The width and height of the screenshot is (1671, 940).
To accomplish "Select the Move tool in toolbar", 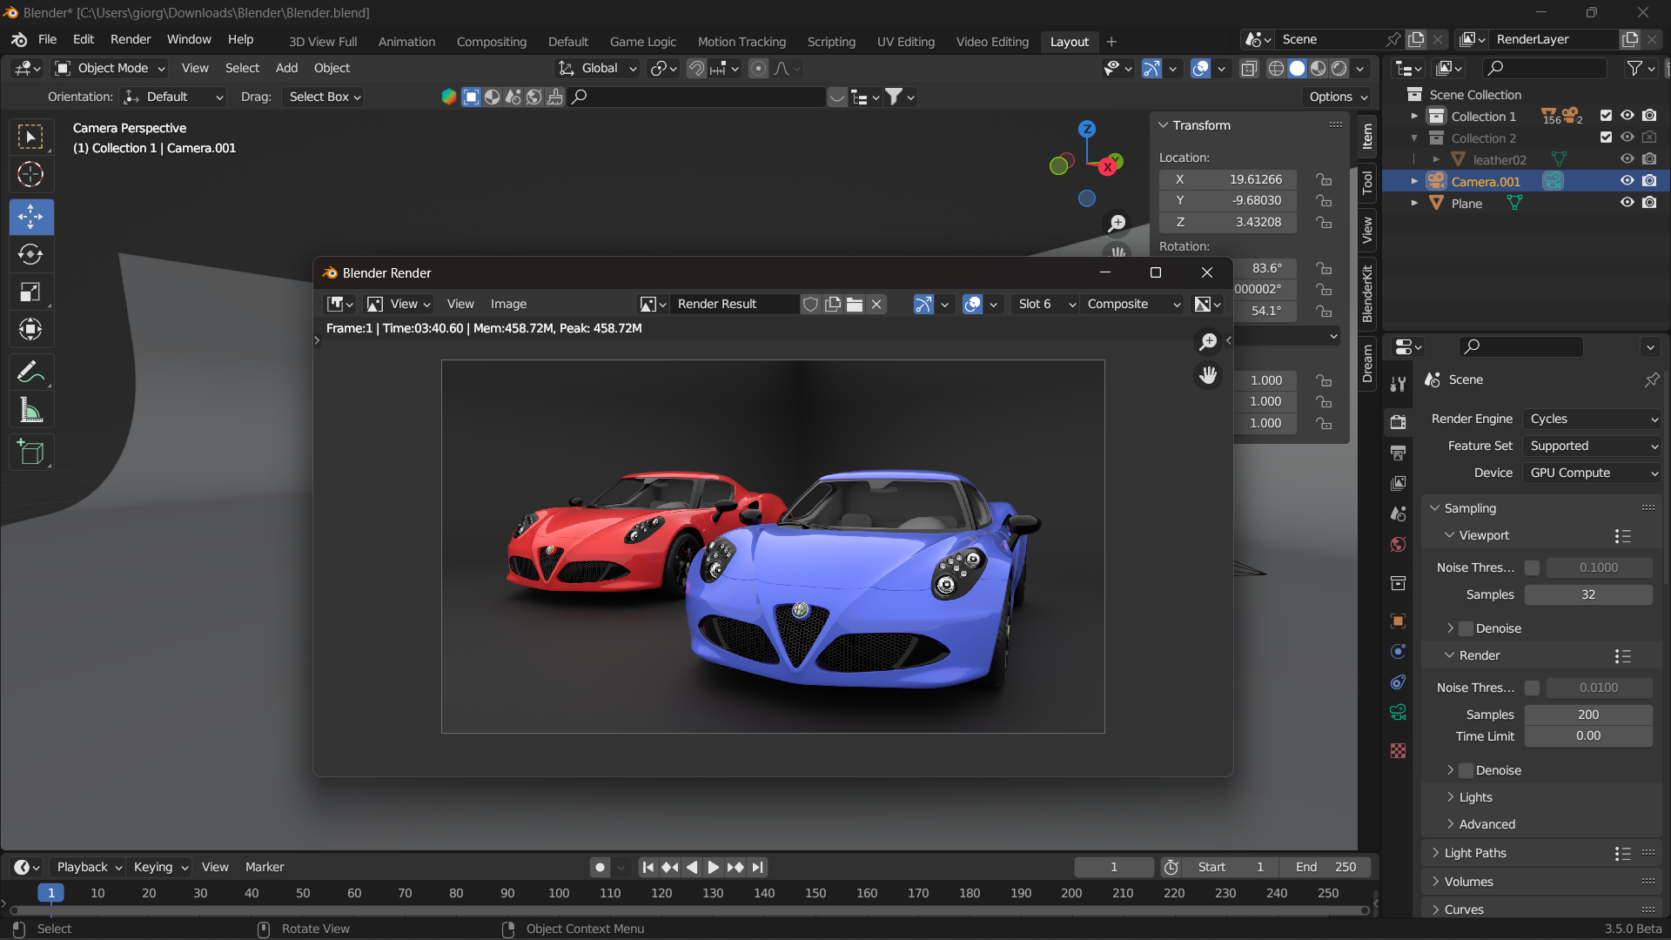I will click(31, 217).
